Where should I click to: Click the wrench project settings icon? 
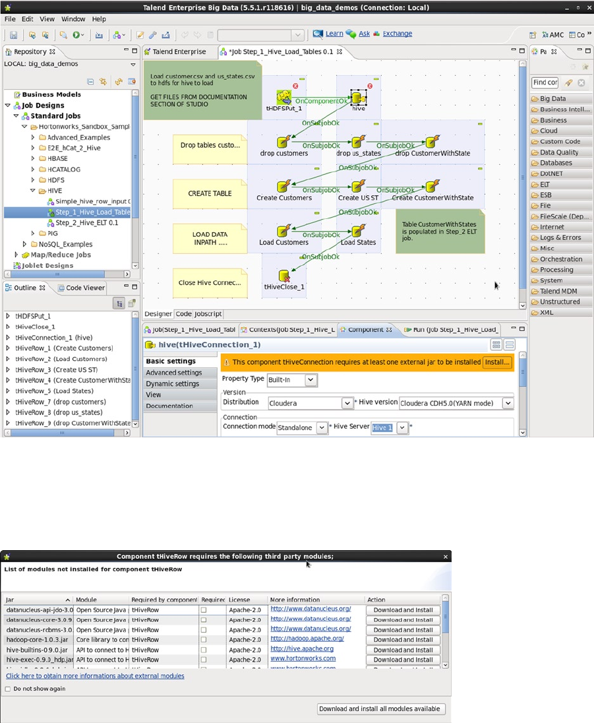click(x=152, y=35)
